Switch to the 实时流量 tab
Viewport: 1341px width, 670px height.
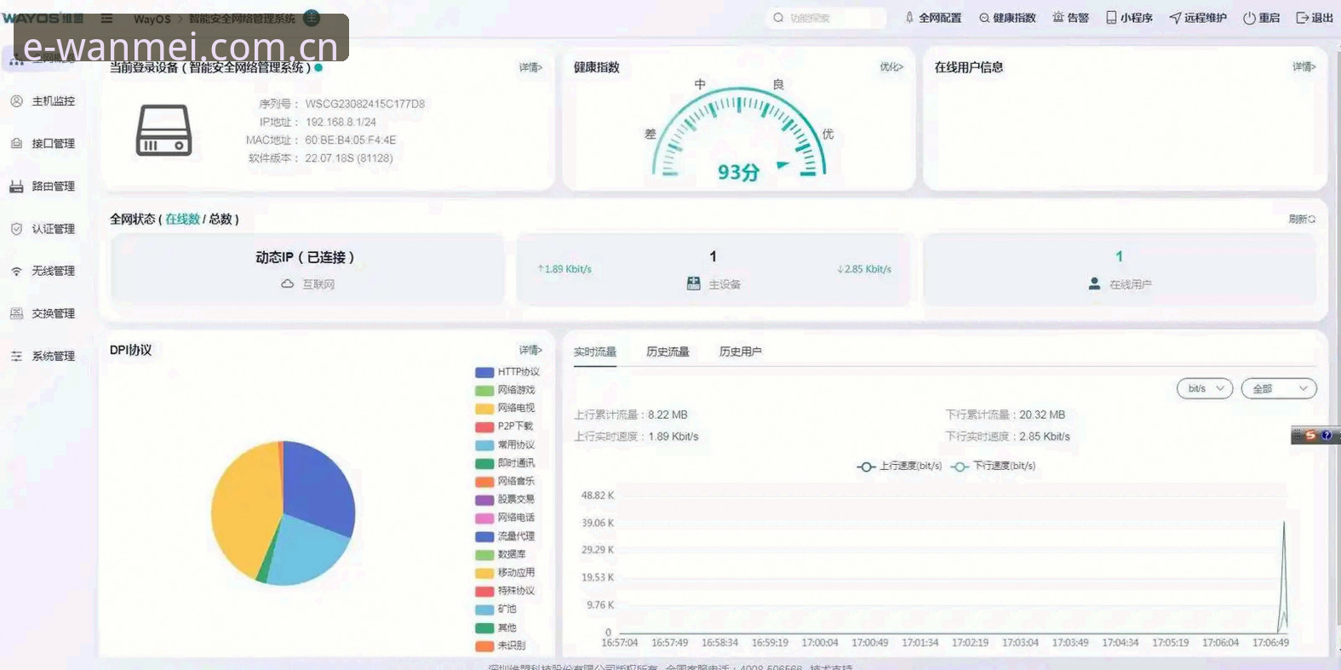pyautogui.click(x=595, y=352)
